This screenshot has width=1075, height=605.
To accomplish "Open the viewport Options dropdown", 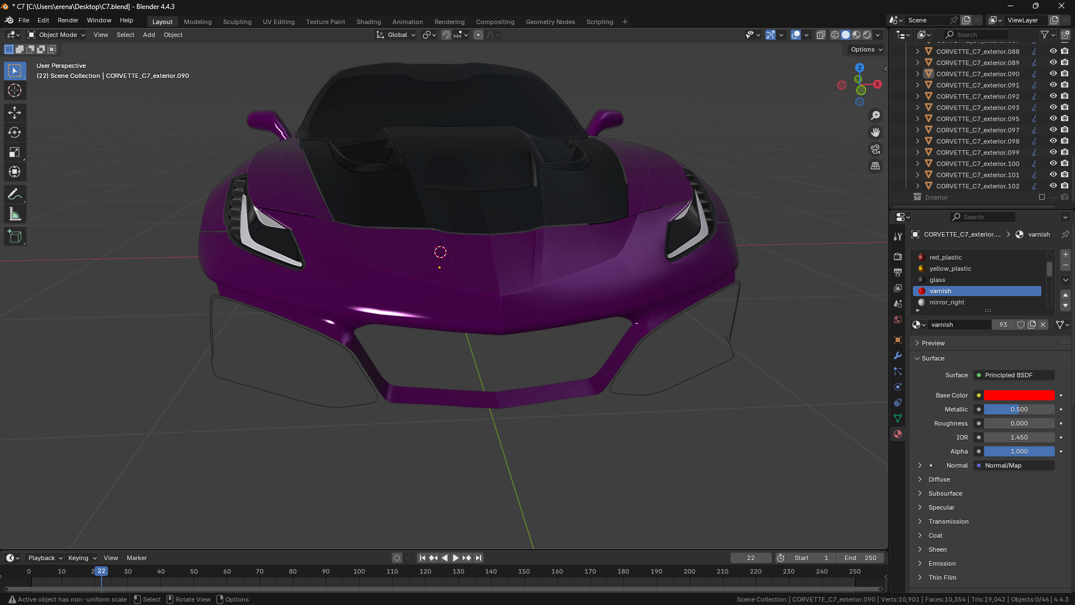I will (866, 49).
